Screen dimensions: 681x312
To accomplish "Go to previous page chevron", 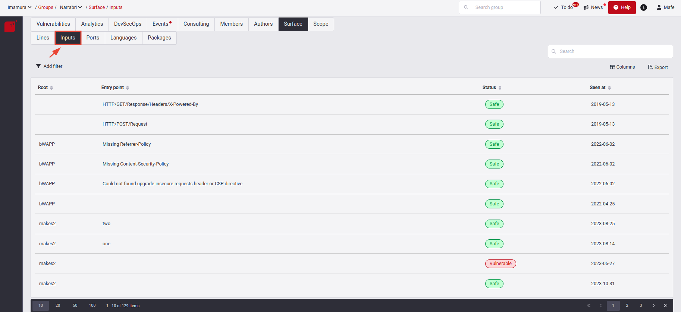I will 600,306.
